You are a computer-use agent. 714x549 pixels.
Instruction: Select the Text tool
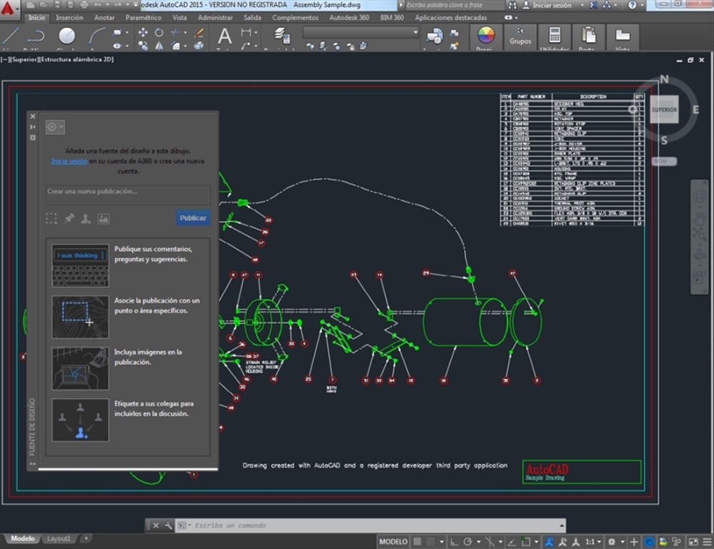click(x=224, y=36)
